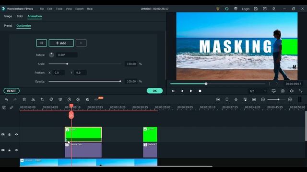Screen dimensions: 307x172
Task: Add a marker with the shield marker icon
Action: (227, 99)
